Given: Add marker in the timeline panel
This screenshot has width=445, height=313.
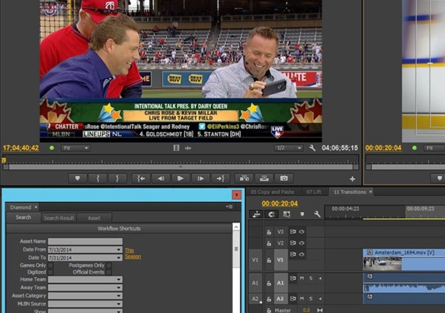Looking at the screenshot, I should pyautogui.click(x=302, y=214).
